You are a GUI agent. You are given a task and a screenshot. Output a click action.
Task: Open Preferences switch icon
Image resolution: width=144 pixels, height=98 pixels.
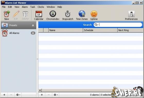(x=131, y=15)
